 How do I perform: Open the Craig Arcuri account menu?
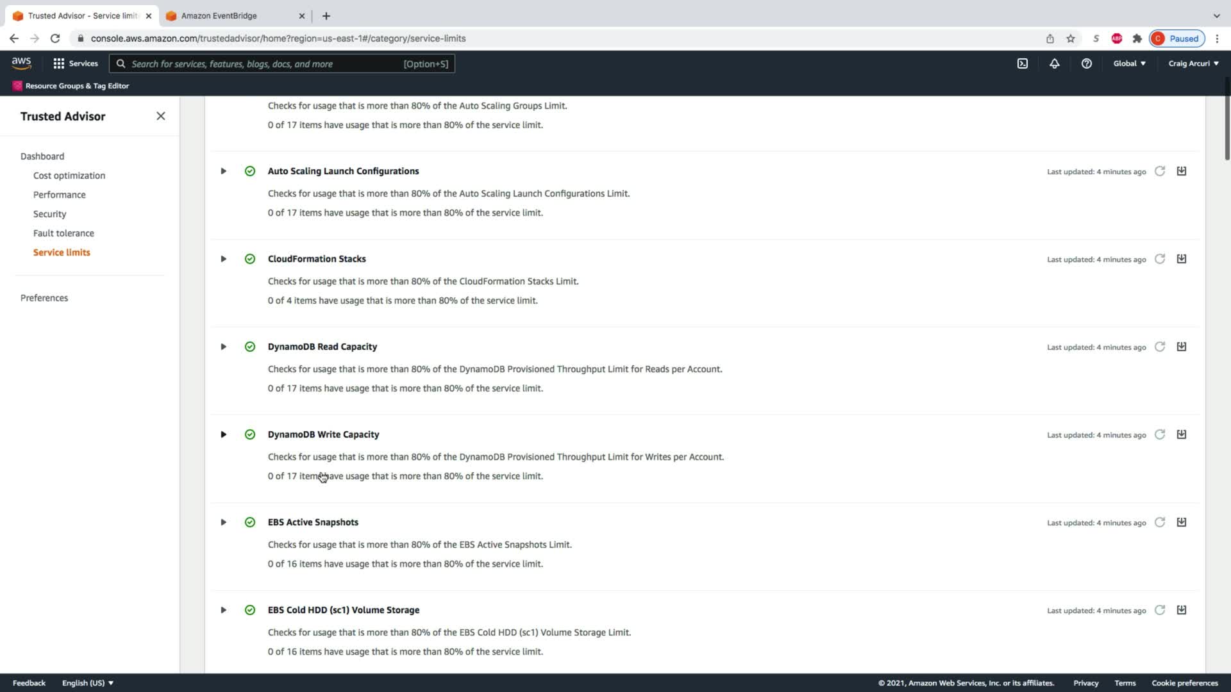tap(1193, 63)
